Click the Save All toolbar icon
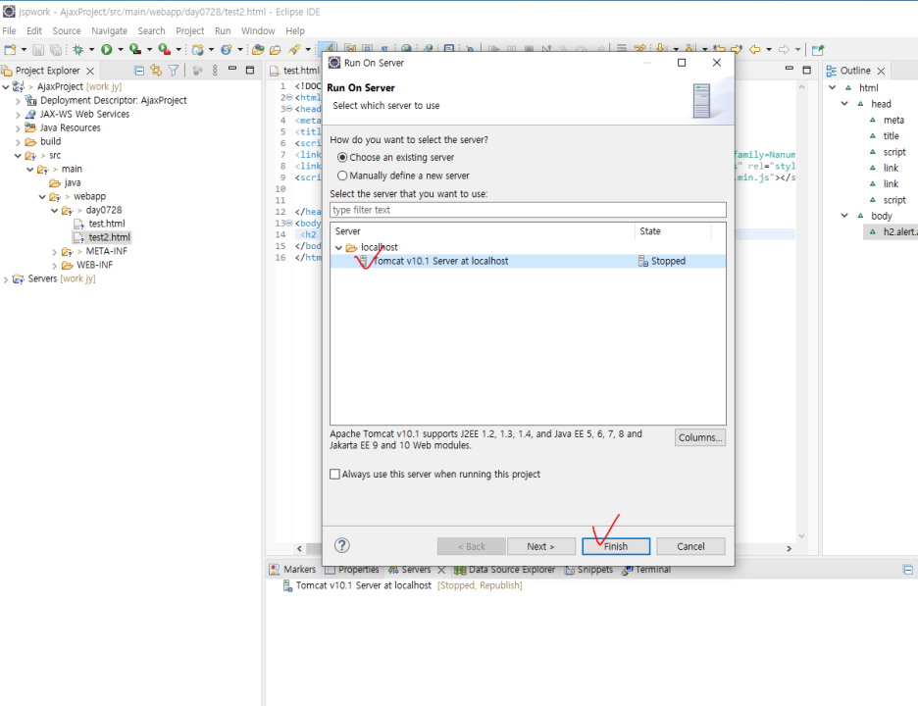The width and height of the screenshot is (918, 706). point(56,50)
